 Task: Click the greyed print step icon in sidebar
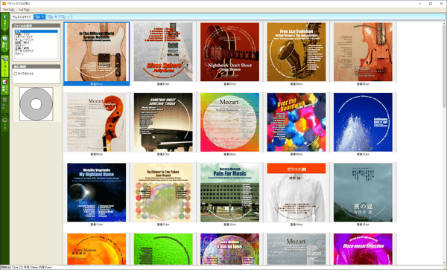click(5, 123)
